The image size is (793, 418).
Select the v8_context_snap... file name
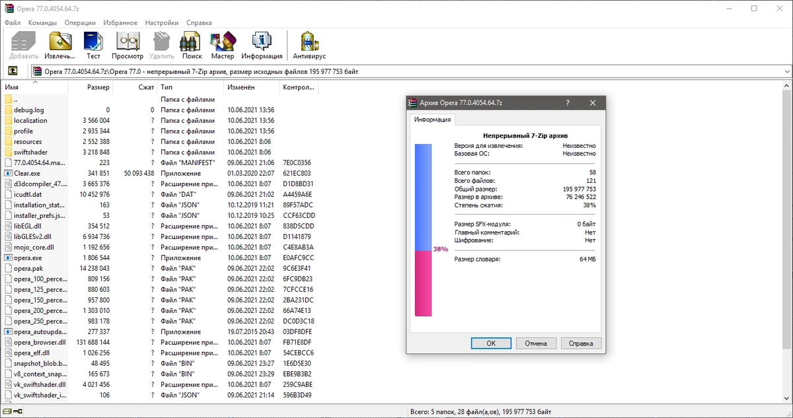tap(40, 374)
